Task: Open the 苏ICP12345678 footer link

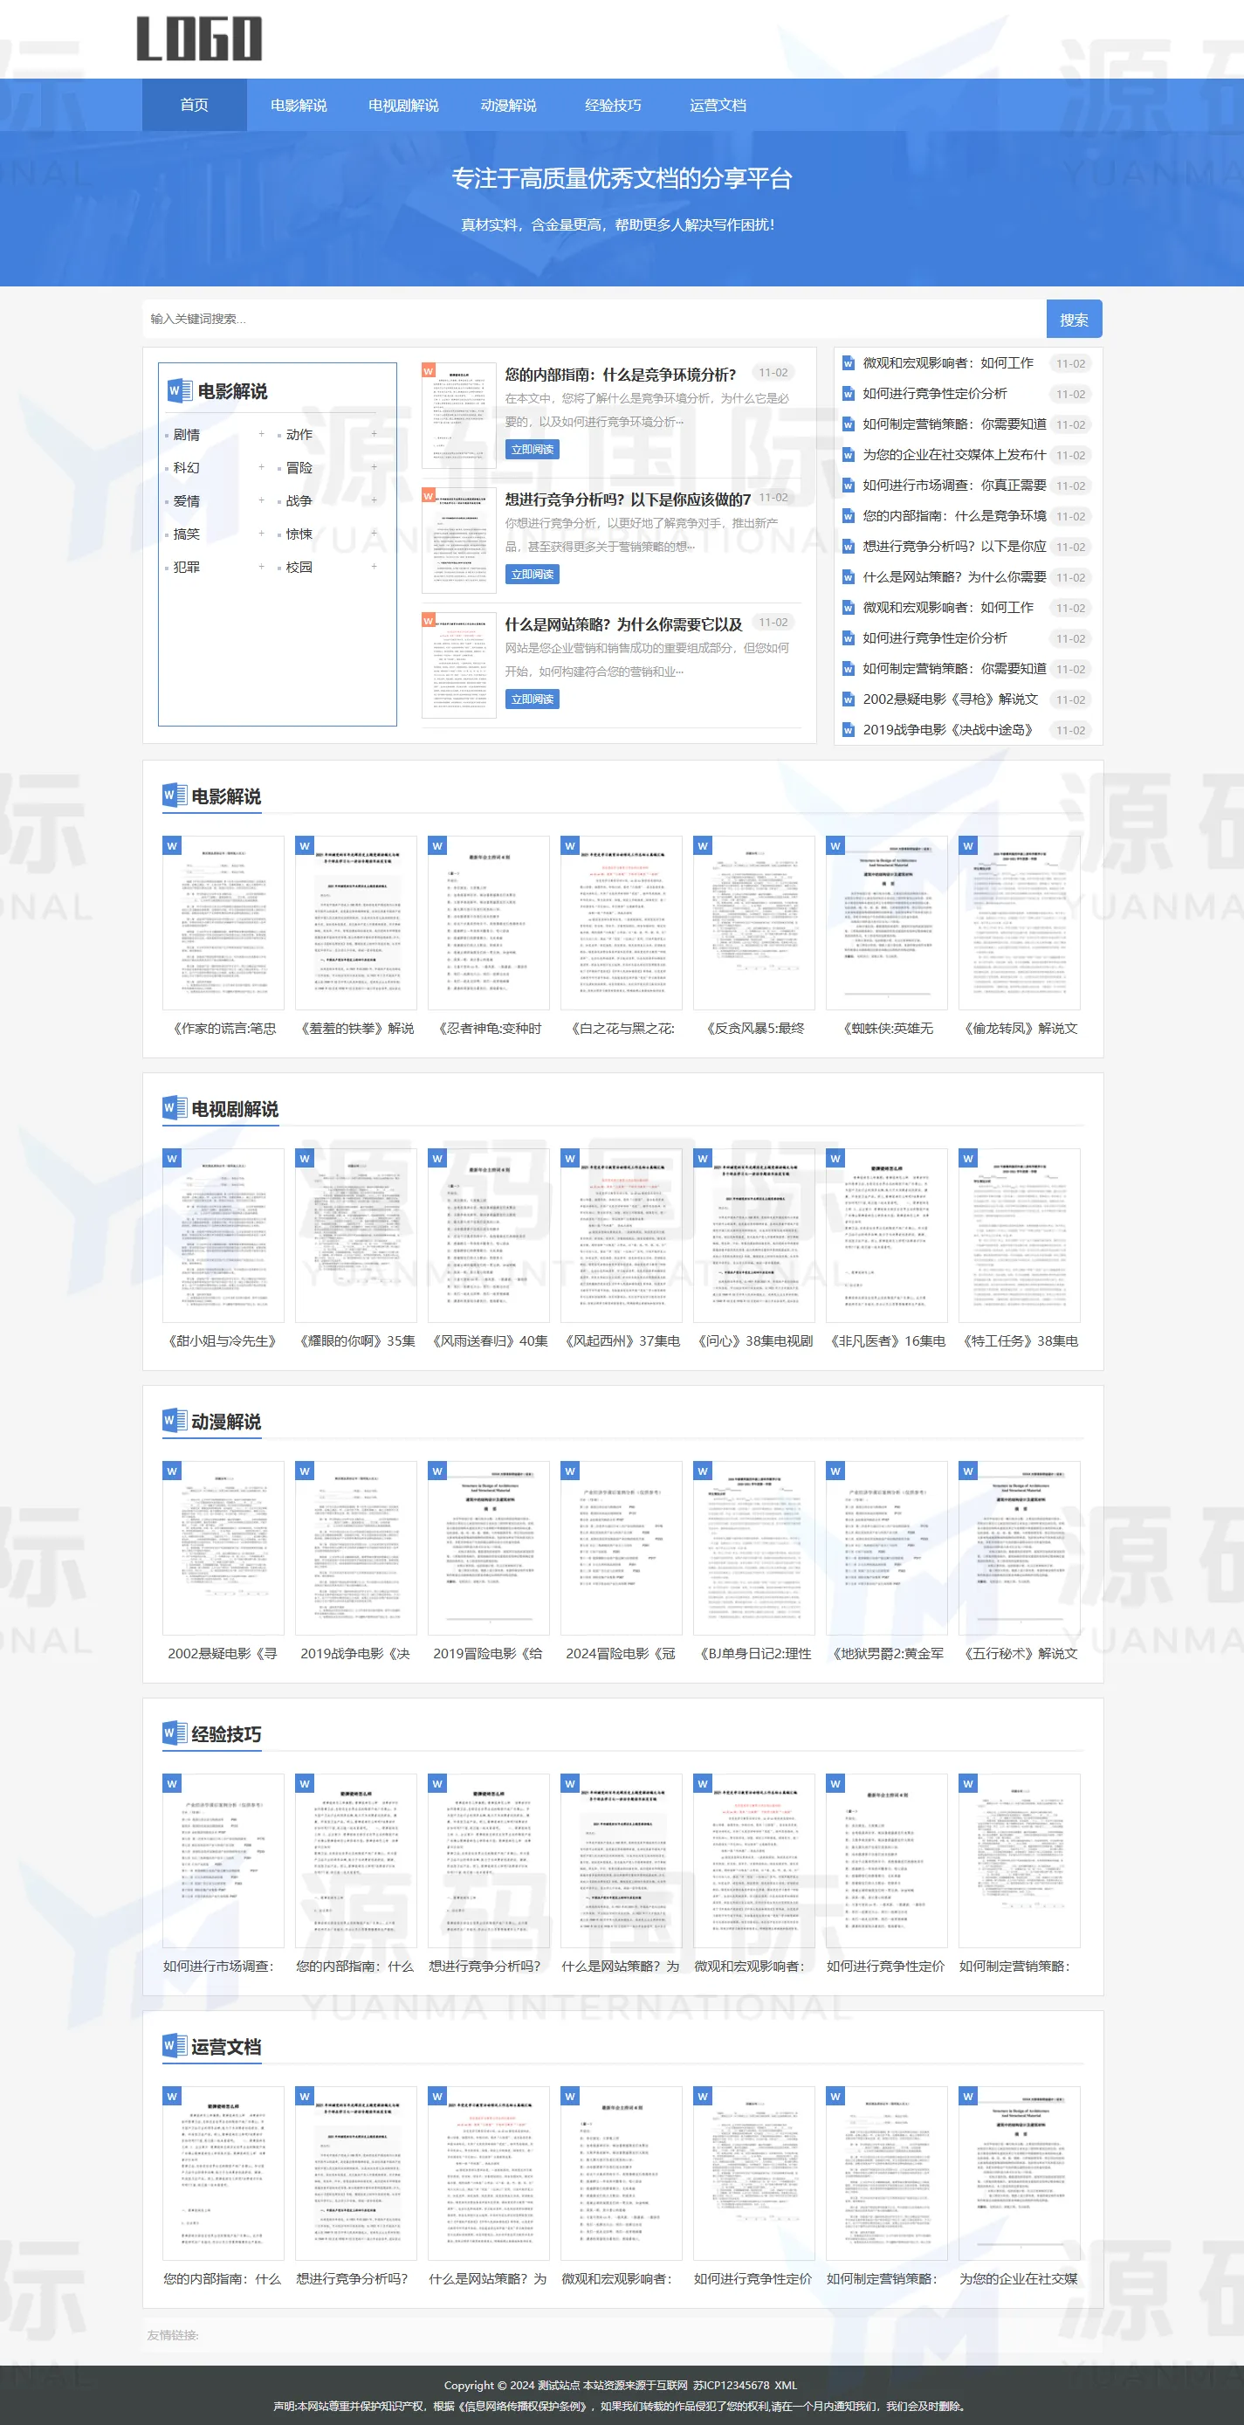Action: [x=732, y=2385]
